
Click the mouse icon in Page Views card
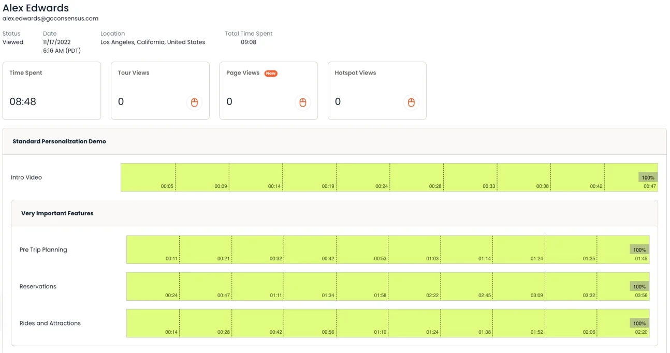click(x=303, y=102)
